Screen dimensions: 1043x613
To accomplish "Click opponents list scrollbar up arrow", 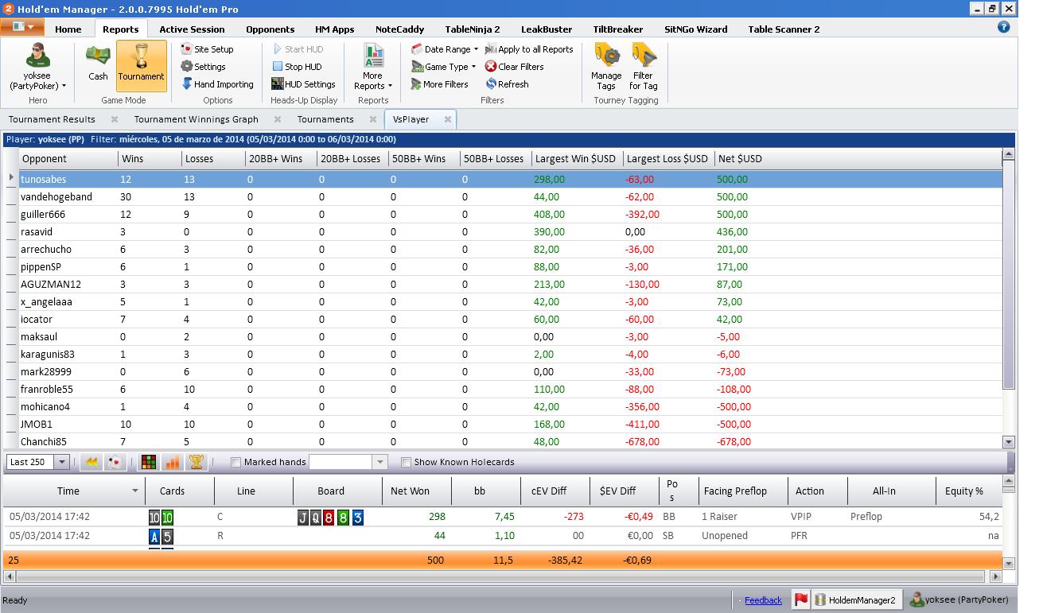I will 1009,154.
